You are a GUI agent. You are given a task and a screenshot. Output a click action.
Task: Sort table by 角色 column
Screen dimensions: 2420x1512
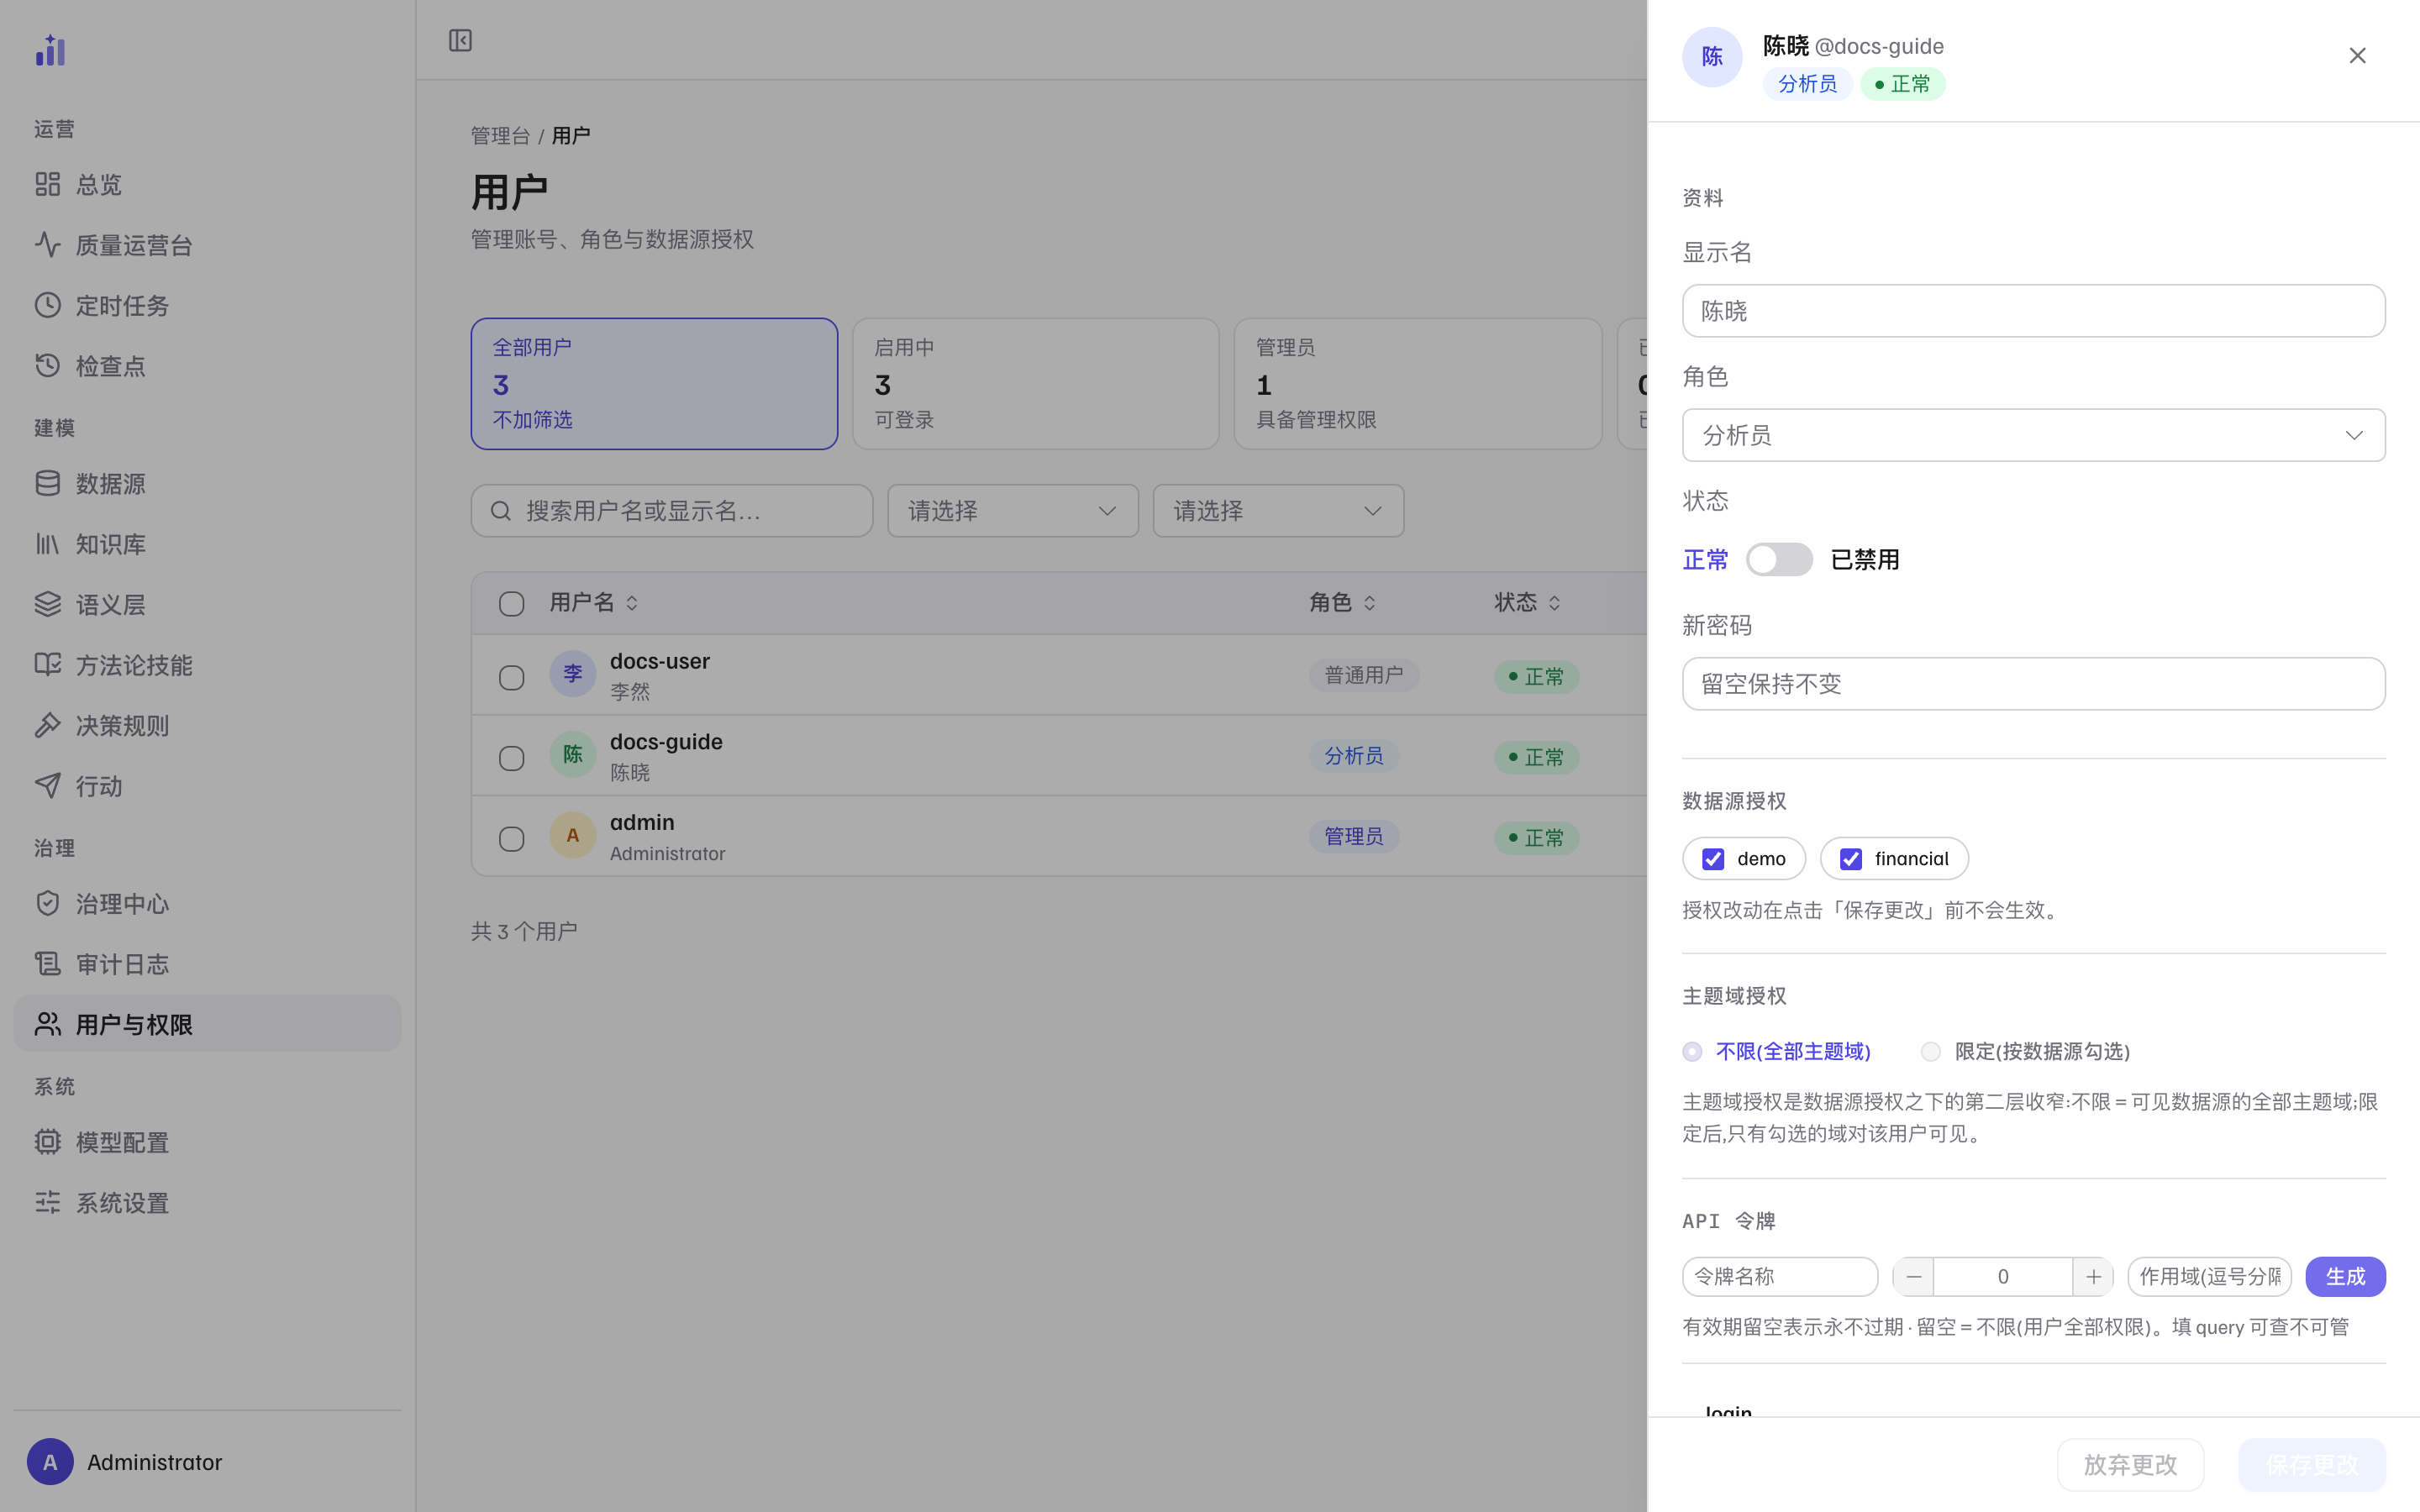(1342, 602)
